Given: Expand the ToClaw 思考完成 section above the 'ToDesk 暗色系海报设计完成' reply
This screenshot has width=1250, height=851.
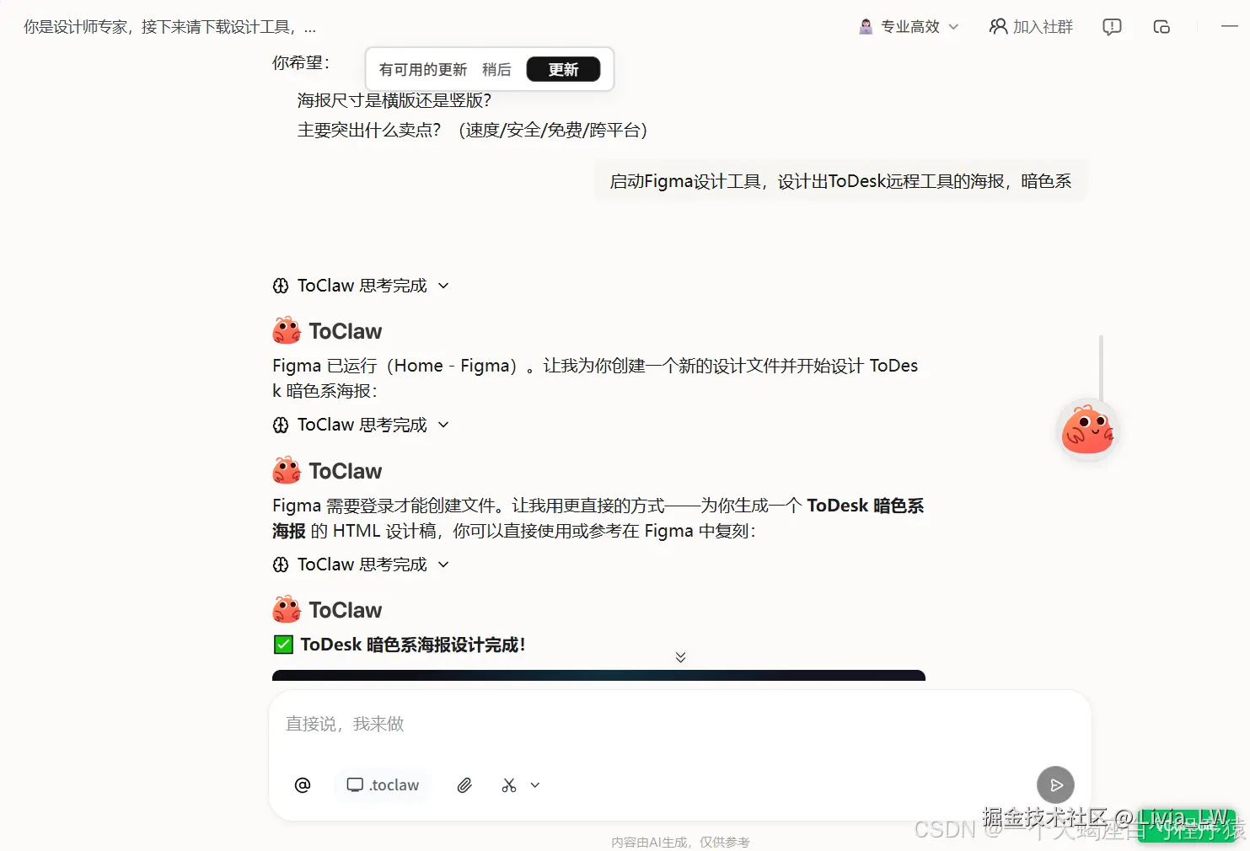Looking at the screenshot, I should (x=361, y=565).
